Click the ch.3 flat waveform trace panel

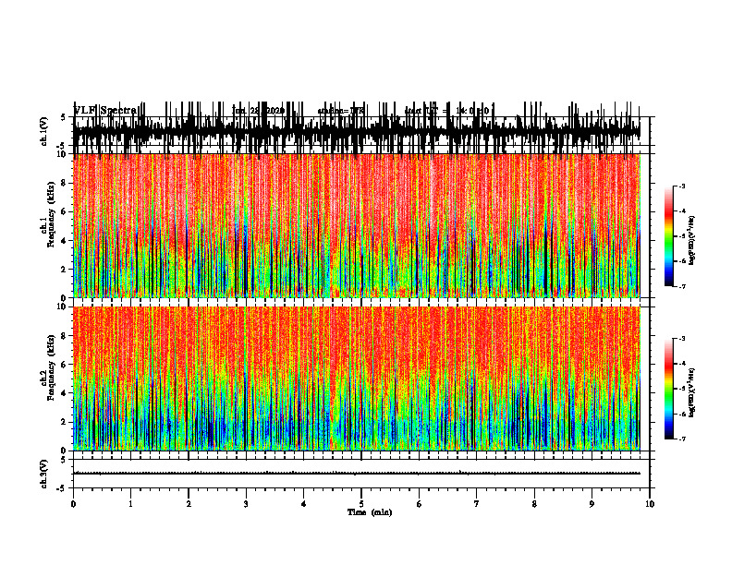[x=360, y=474]
